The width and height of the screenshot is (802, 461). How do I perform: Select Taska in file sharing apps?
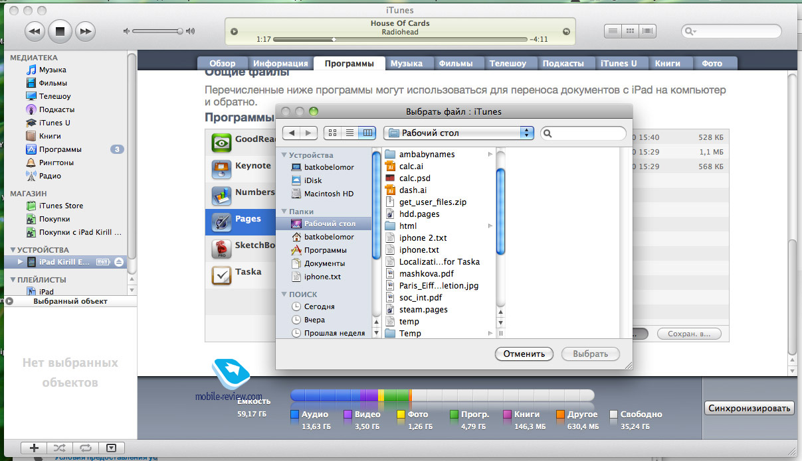click(x=241, y=275)
